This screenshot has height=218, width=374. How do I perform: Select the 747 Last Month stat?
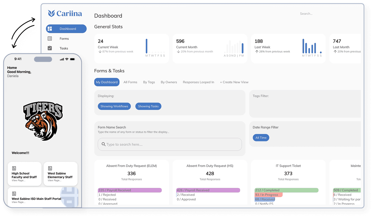click(x=337, y=41)
